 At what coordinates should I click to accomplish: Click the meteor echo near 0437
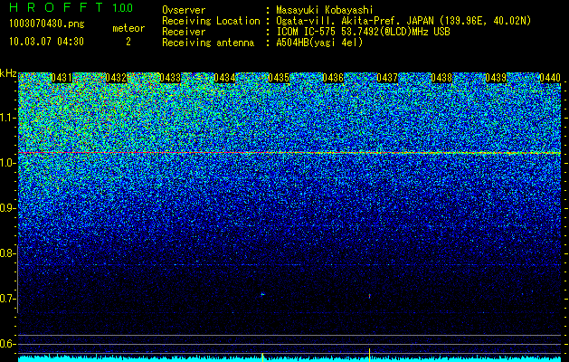coord(369,296)
